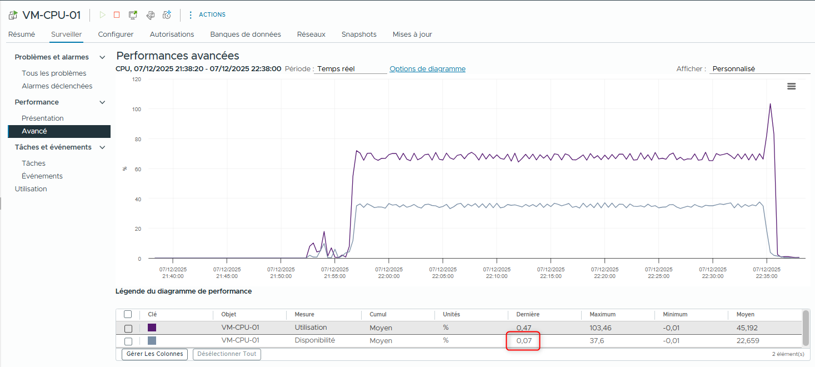
Task: Open the Période Temps réel dropdown
Action: click(350, 69)
